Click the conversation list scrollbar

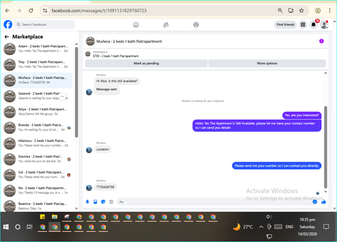(x=76, y=92)
